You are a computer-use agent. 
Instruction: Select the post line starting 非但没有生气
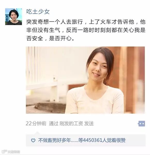(86, 30)
